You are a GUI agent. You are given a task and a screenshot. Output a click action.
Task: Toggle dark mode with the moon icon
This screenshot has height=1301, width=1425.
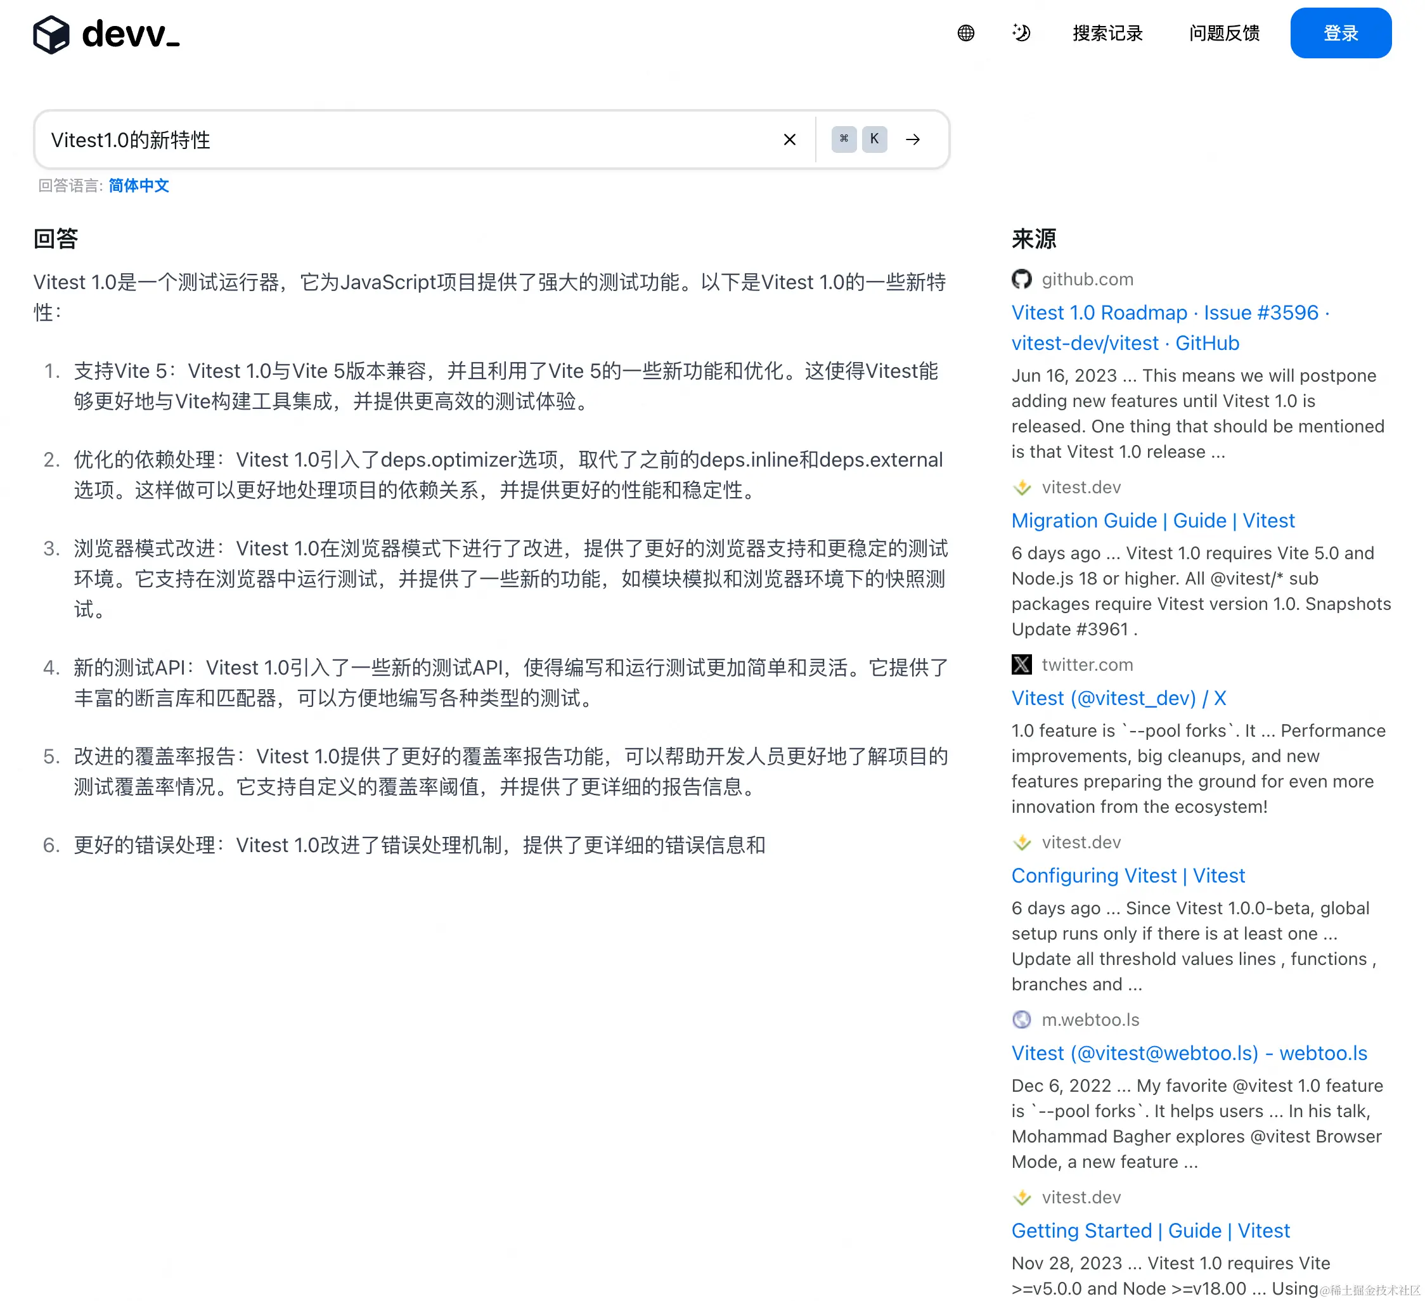coord(1021,33)
